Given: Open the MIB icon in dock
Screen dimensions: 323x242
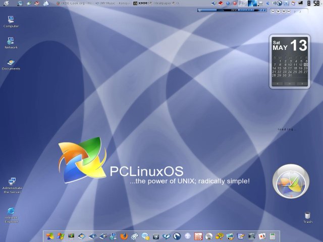Looking at the screenshot, I should point(198,236).
